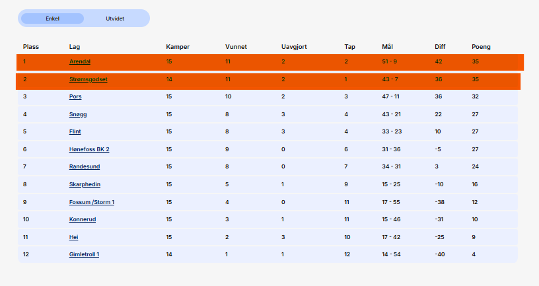Open the Pors team page
This screenshot has width=539, height=286.
[75, 96]
